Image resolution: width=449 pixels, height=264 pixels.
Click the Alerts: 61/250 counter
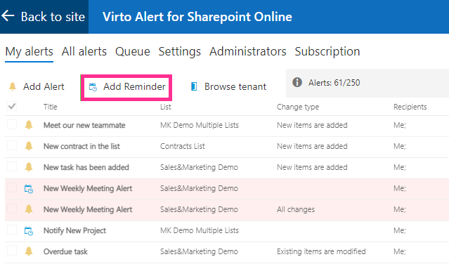(x=334, y=83)
